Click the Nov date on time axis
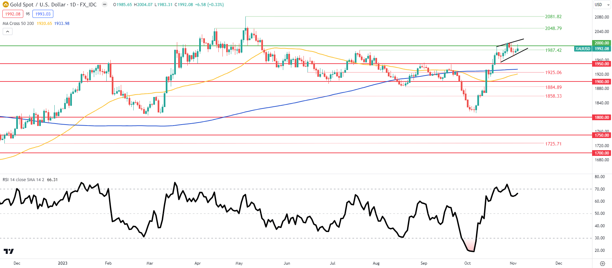612x268 pixels. (513, 263)
